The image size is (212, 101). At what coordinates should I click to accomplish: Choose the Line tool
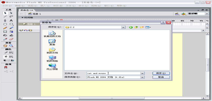5,17
